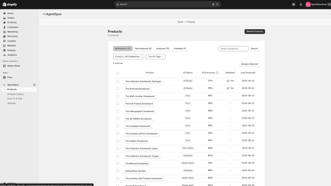The height and width of the screenshot is (186, 331).
Task: Check The Complete Snowboard row
Action: pos(118,126)
